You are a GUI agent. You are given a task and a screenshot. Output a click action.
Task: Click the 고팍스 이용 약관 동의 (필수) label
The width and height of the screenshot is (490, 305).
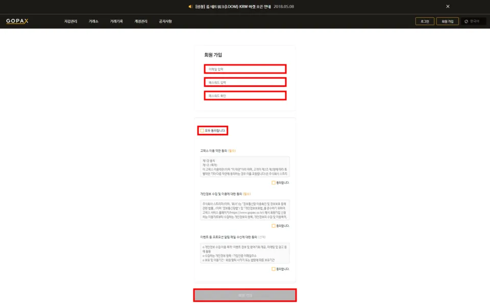pos(218,151)
